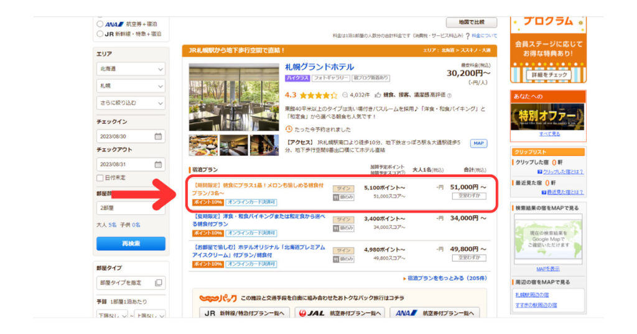Open the guest room thumbnail
Image resolution: width=637 pixels, height=334 pixels.
pyautogui.click(x=234, y=145)
